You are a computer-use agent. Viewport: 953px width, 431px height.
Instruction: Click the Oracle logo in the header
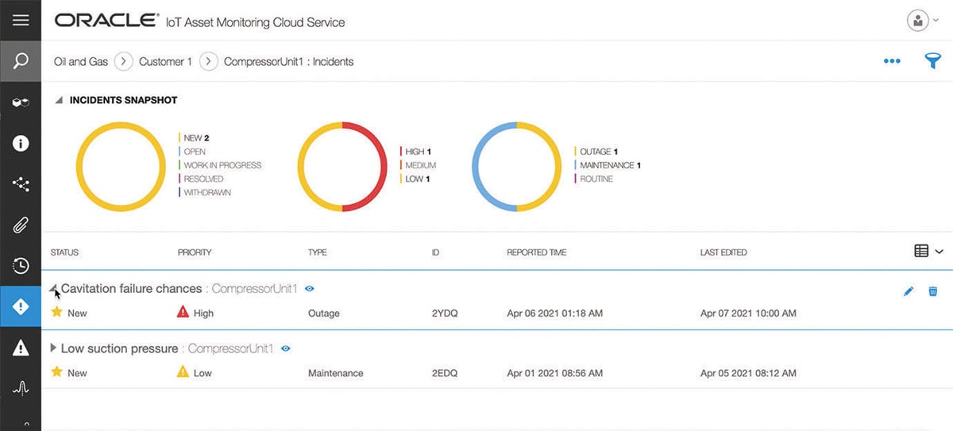[106, 21]
